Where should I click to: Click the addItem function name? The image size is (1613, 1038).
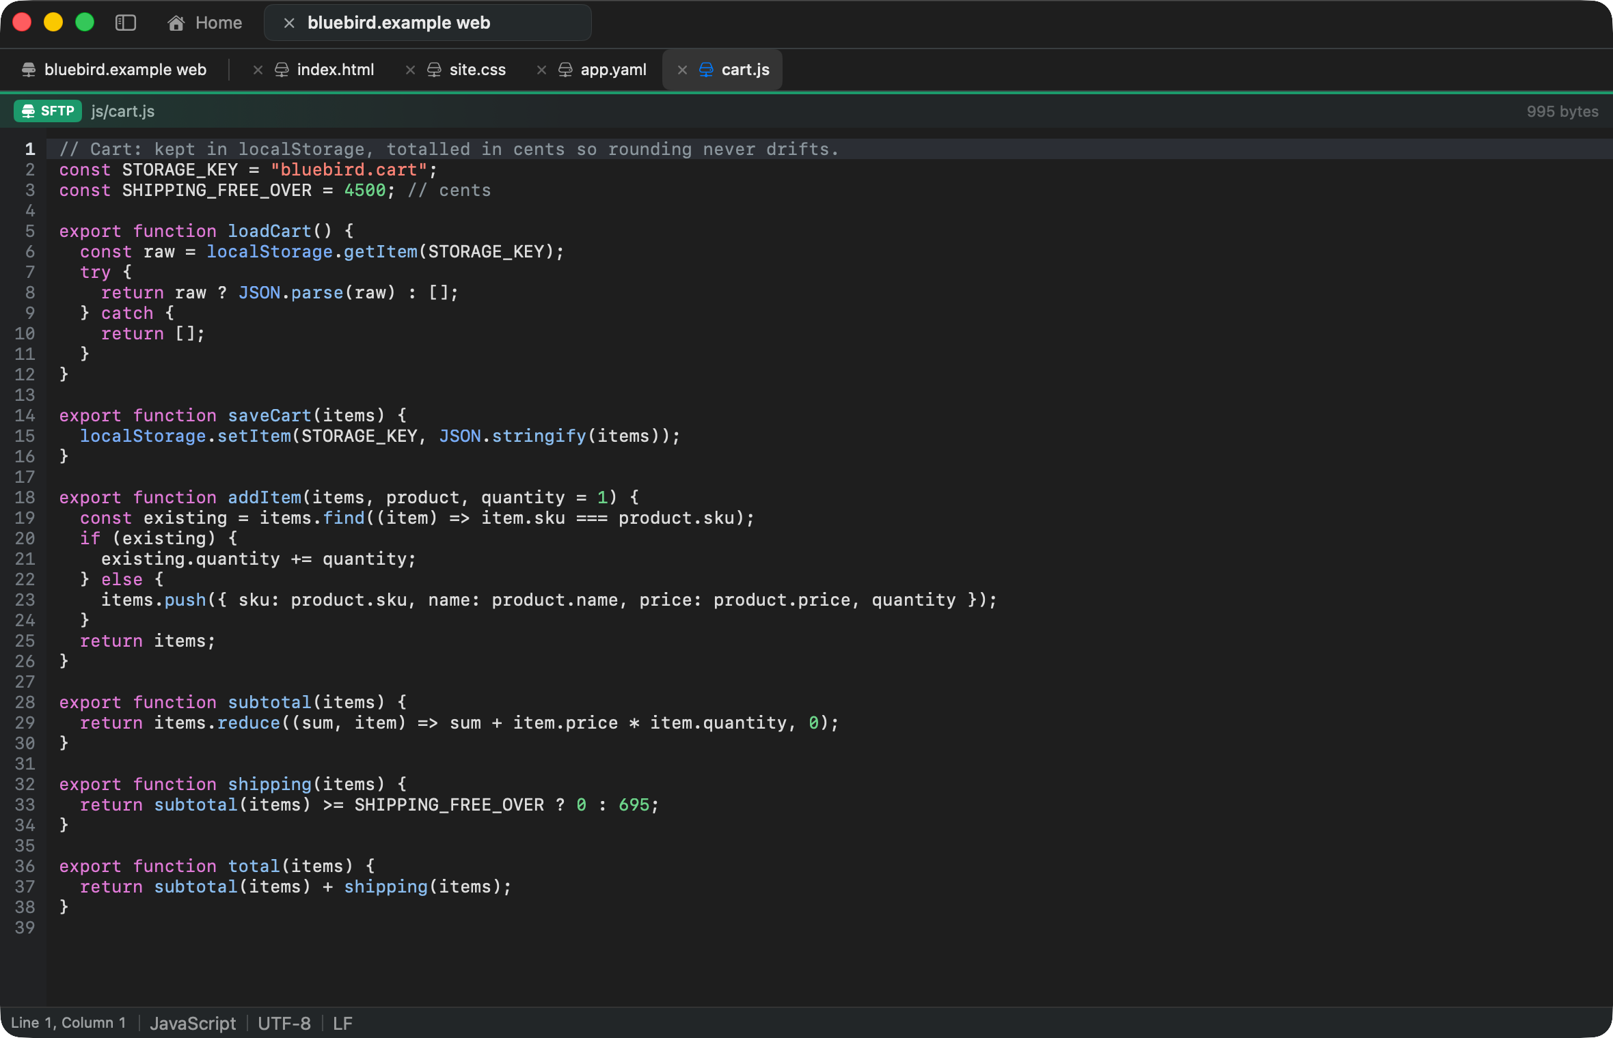click(265, 497)
